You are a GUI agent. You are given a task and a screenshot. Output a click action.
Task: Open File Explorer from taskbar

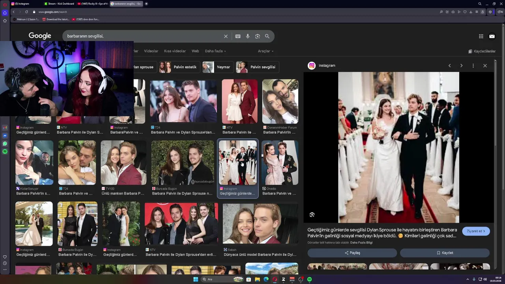[x=257, y=279]
